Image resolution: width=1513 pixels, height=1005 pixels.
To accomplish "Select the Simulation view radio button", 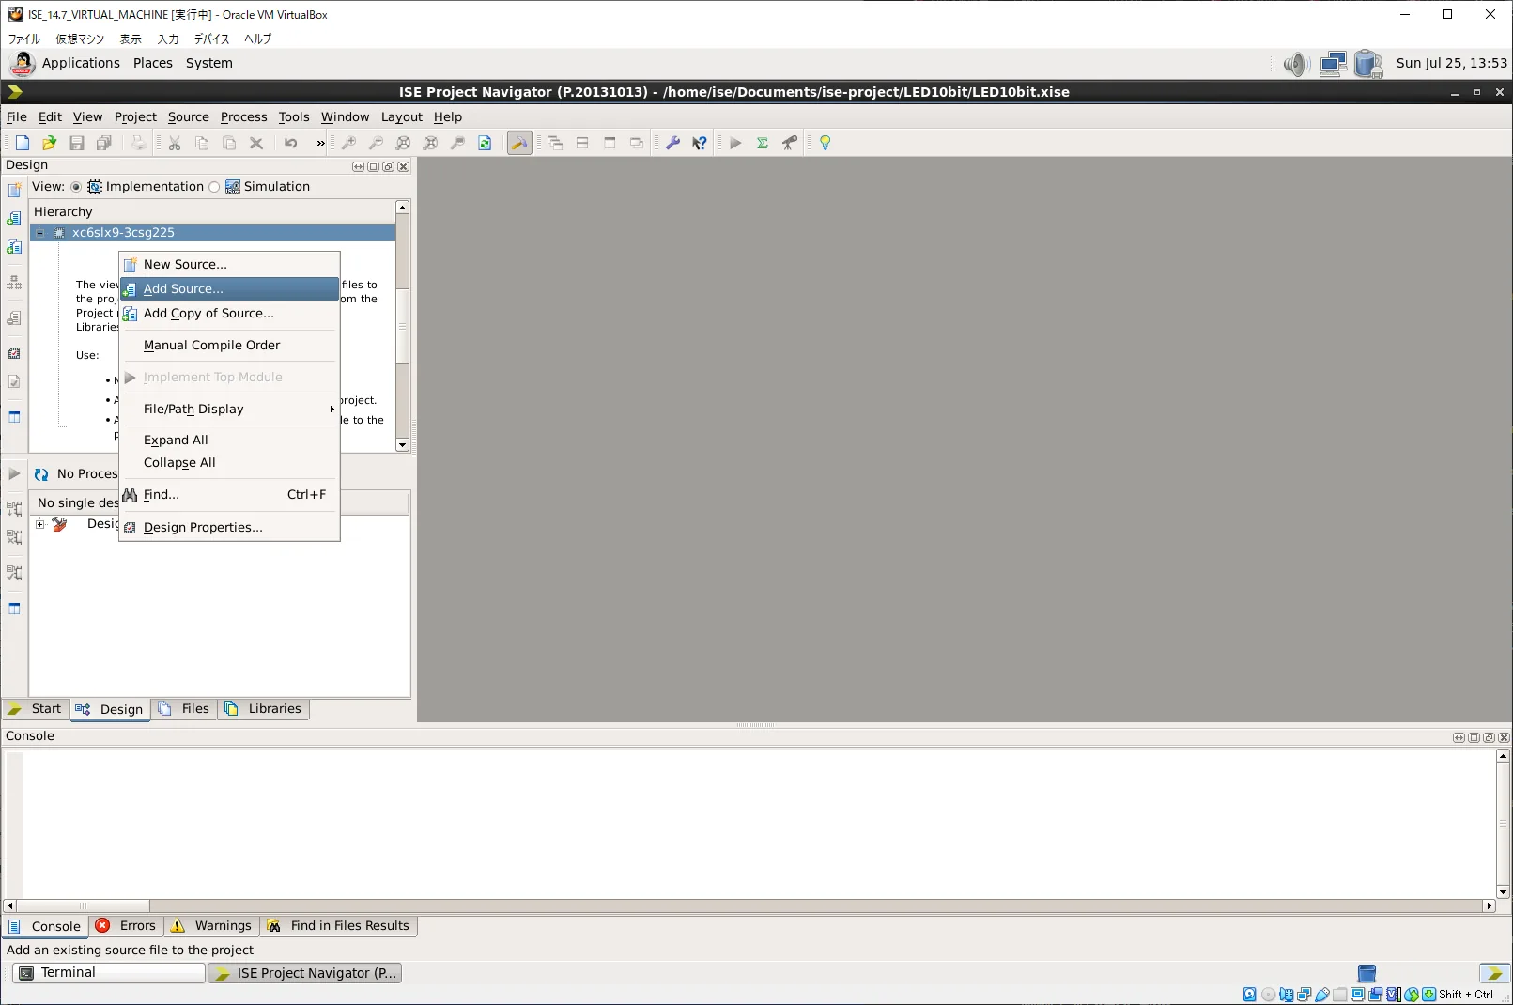I will pyautogui.click(x=214, y=187).
